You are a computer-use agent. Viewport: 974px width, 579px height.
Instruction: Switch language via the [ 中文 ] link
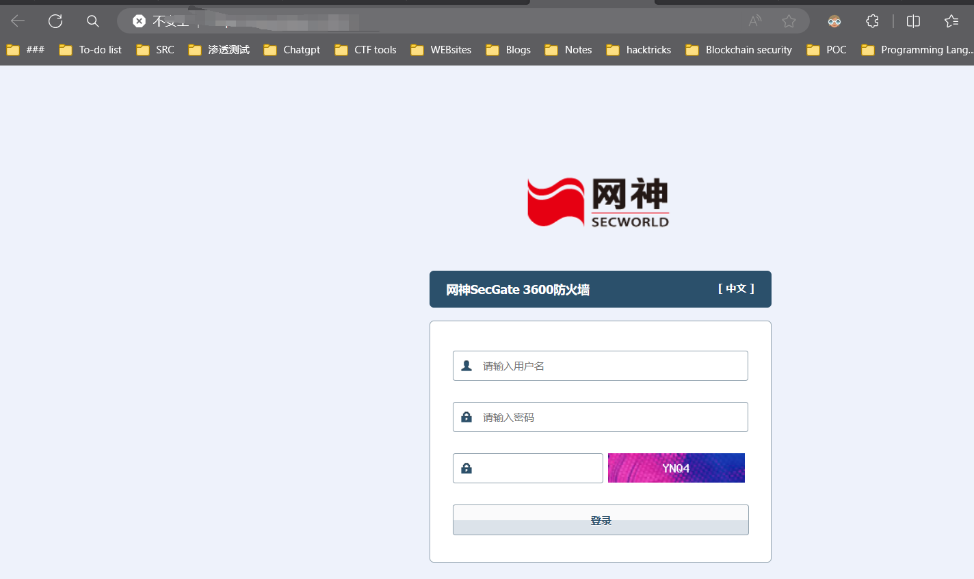[x=736, y=288]
